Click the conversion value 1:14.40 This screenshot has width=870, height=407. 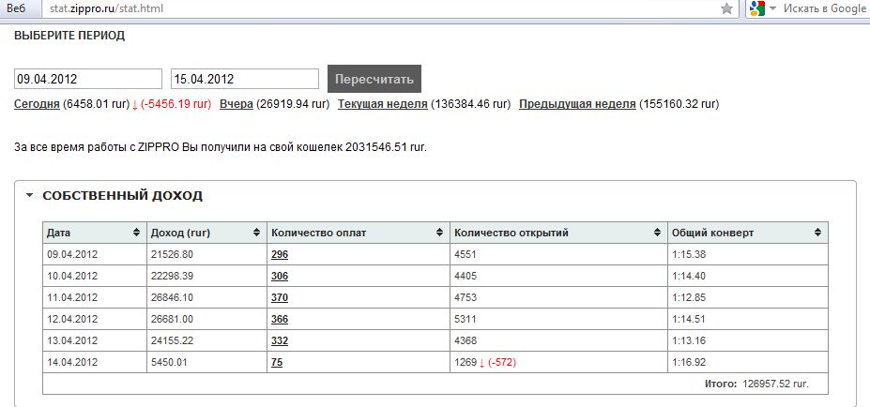click(x=689, y=276)
